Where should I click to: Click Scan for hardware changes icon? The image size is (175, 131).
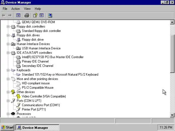point(50,15)
